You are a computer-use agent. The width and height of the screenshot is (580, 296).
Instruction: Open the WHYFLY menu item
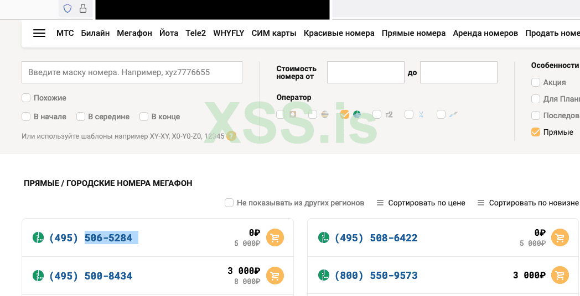pos(229,33)
